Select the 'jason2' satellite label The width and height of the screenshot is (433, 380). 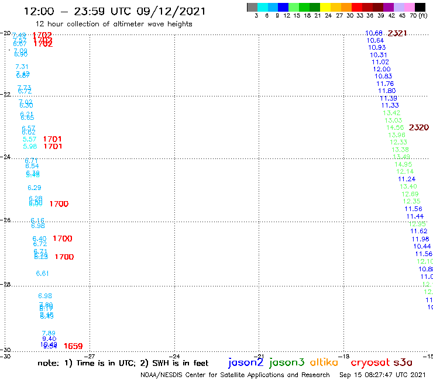pyautogui.click(x=246, y=362)
